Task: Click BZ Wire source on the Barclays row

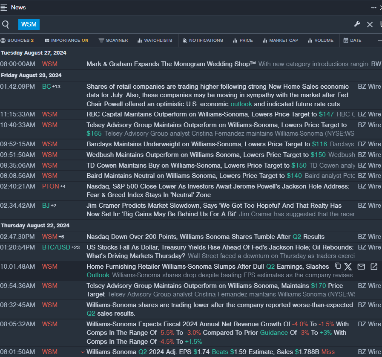Action: (x=369, y=144)
